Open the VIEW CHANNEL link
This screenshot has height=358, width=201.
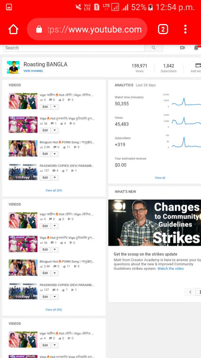click(33, 71)
